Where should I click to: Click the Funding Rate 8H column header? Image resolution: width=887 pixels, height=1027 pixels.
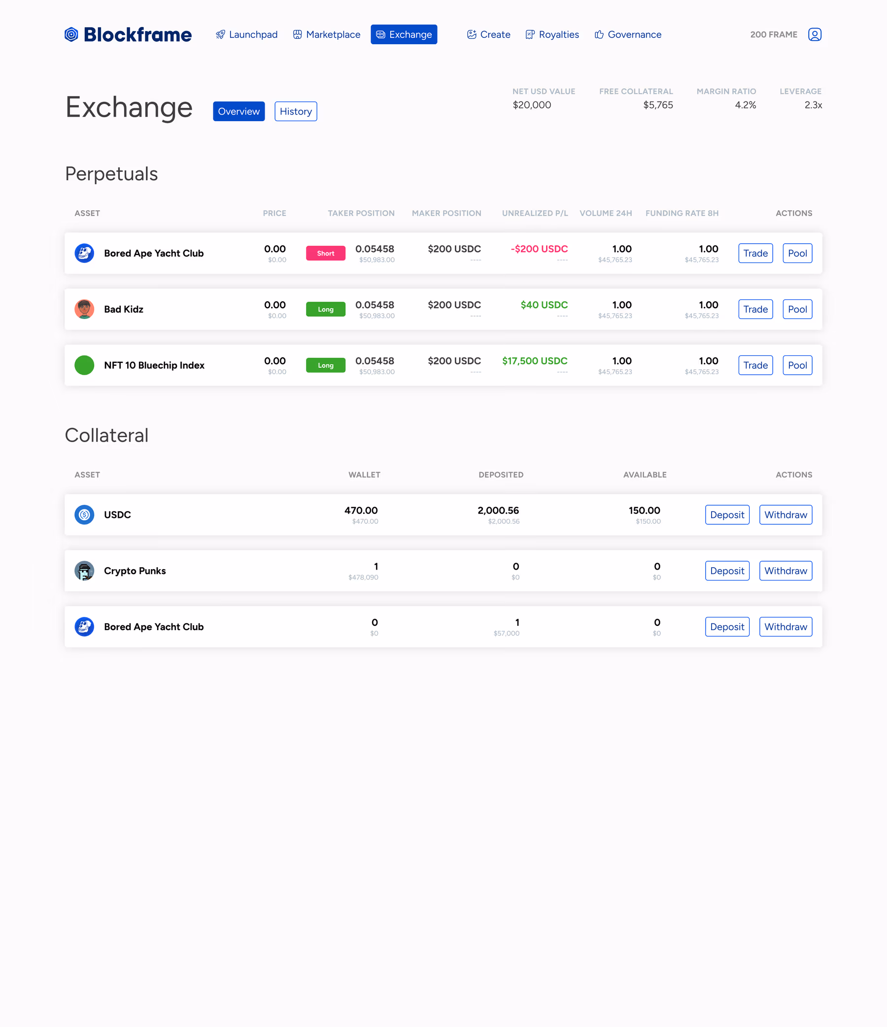682,213
